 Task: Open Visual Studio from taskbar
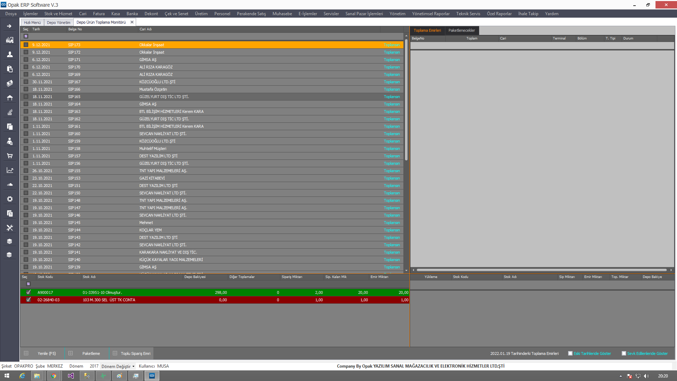71,376
